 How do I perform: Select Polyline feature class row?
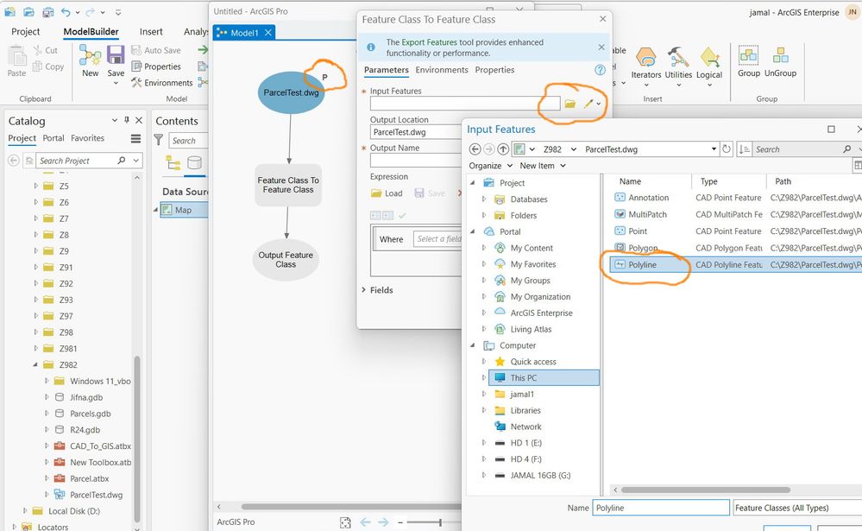click(x=737, y=265)
